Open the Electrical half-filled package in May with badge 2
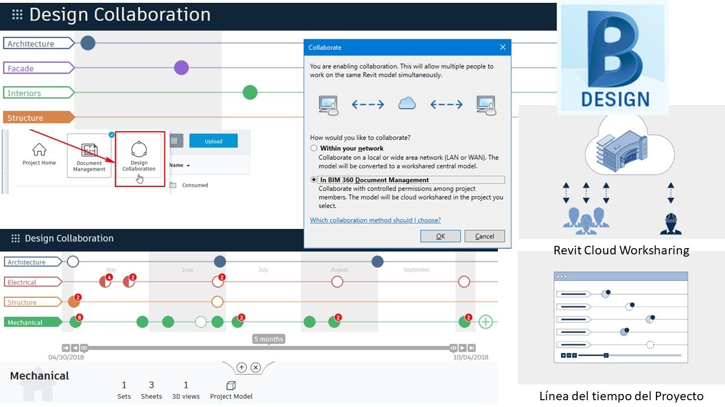 (129, 281)
